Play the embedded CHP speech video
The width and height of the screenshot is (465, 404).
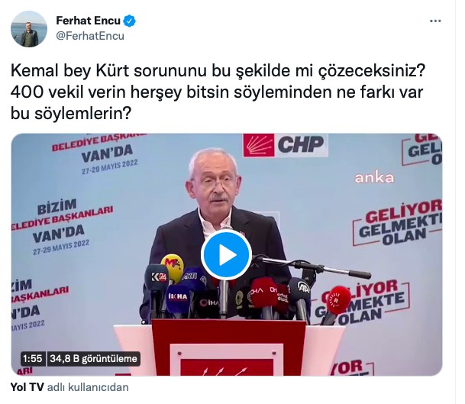(226, 255)
